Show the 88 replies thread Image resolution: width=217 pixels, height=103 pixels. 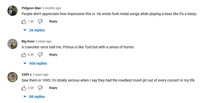[x=34, y=97]
